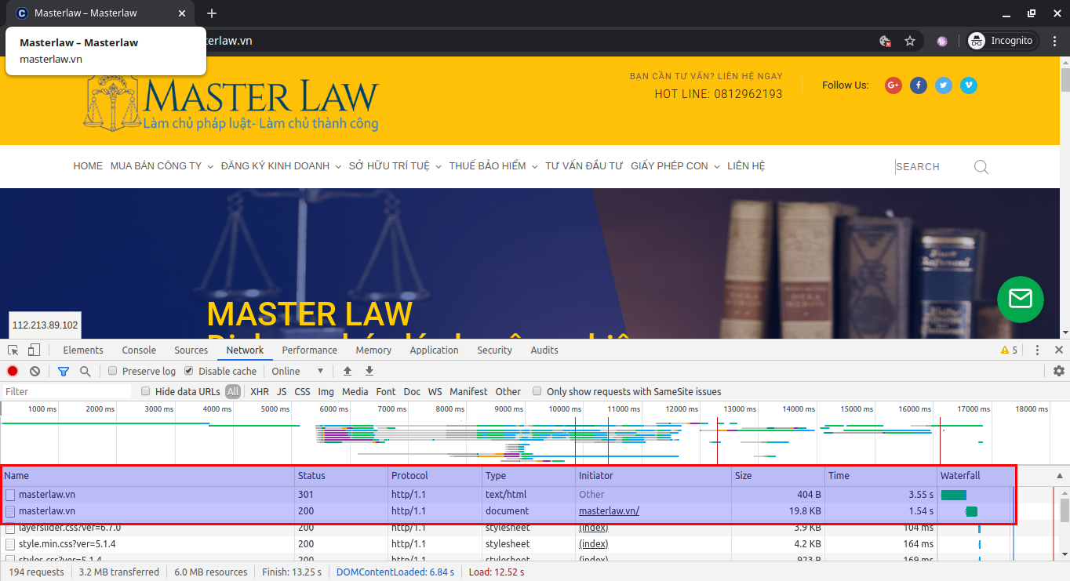Bookmark this page with the star icon
Image resolution: width=1070 pixels, height=581 pixels.
(910, 41)
